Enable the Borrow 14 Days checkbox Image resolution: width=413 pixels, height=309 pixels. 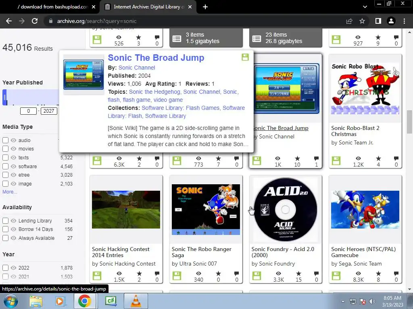tap(5, 229)
